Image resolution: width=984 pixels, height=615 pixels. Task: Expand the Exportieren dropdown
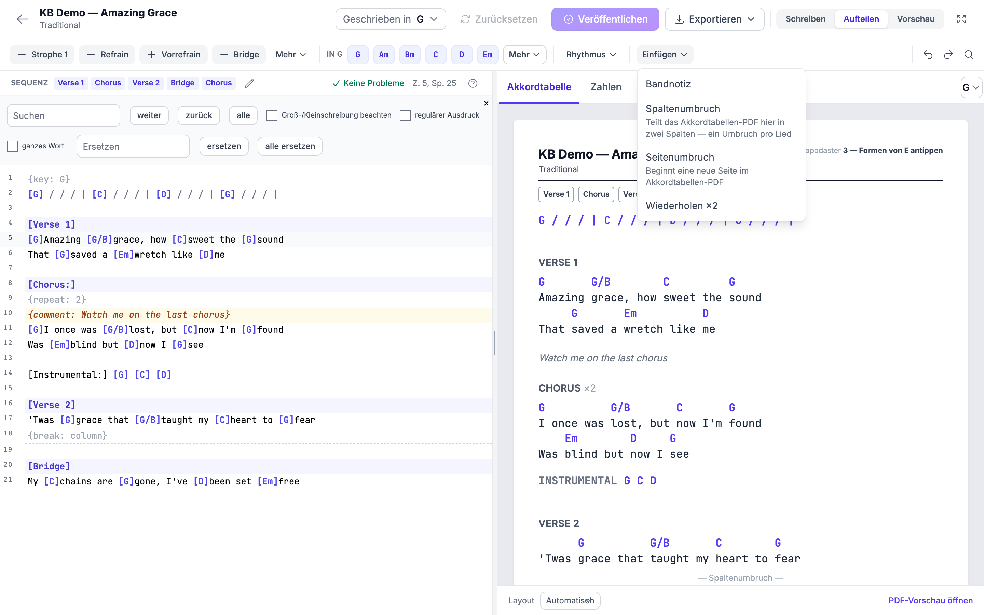pos(714,19)
